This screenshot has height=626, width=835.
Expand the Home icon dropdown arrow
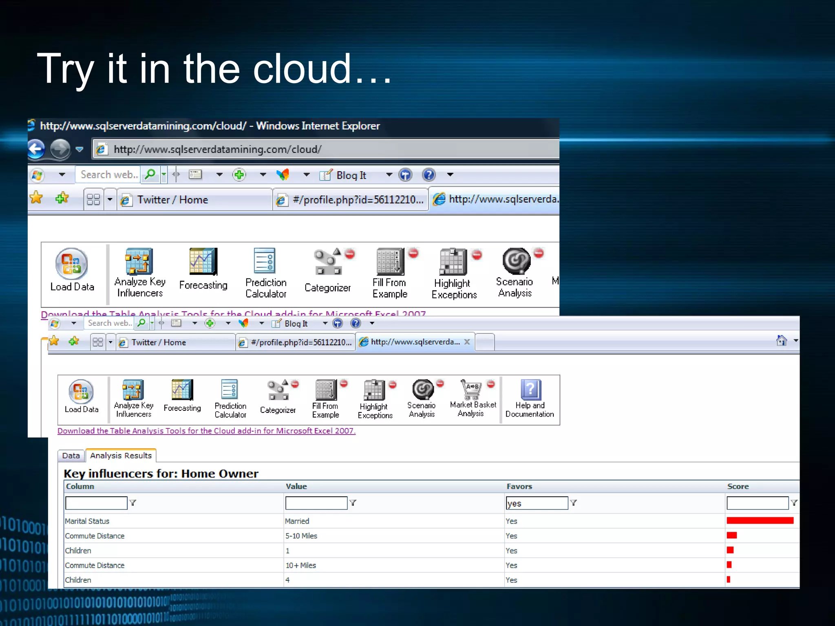795,340
